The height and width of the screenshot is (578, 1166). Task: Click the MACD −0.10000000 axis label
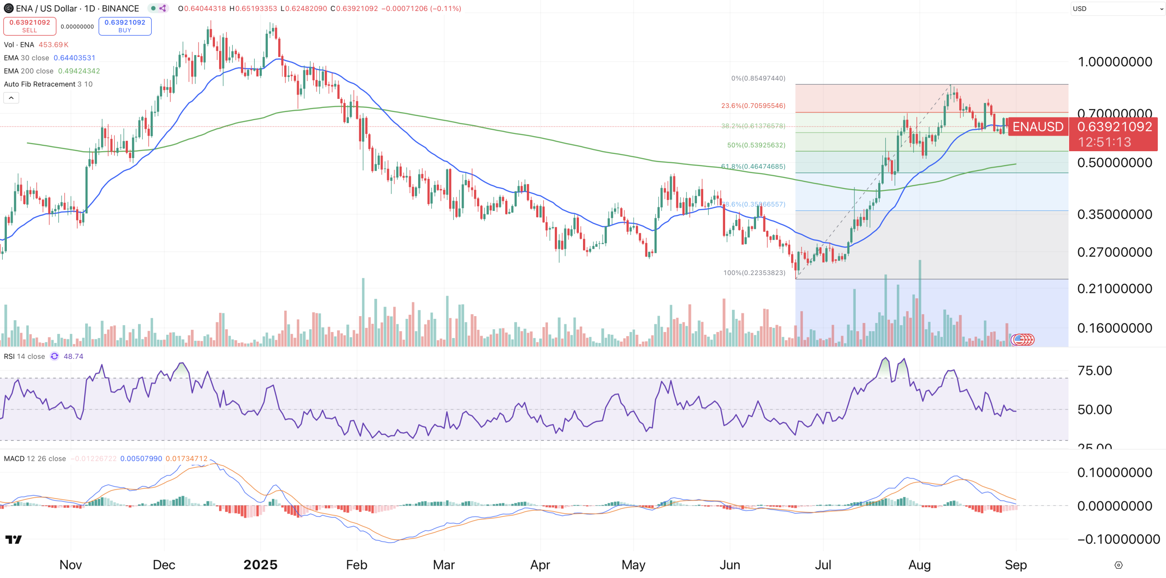(1119, 540)
